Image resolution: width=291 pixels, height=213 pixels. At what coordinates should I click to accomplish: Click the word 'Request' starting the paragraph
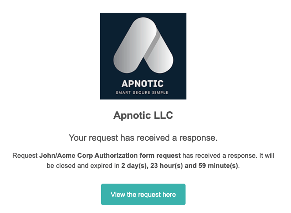[25, 156]
